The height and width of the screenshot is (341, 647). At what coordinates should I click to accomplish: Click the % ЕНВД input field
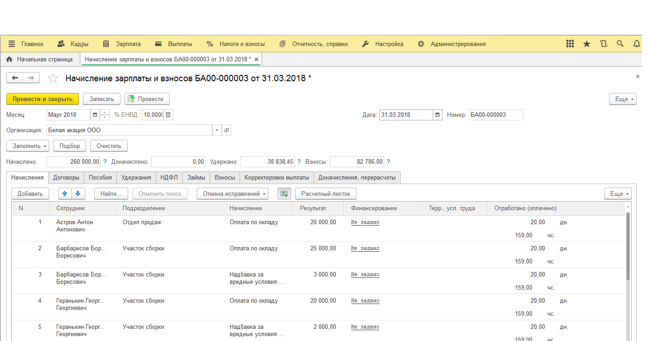153,115
